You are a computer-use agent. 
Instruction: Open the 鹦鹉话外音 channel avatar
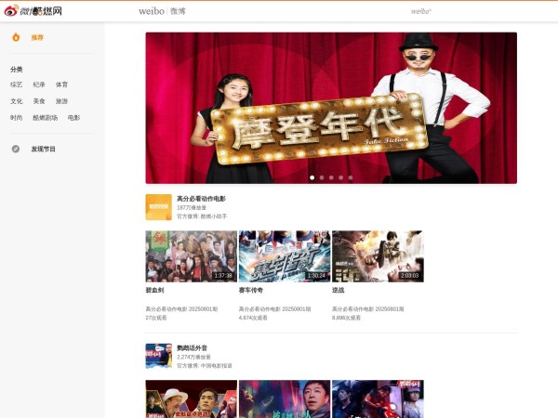[158, 357]
